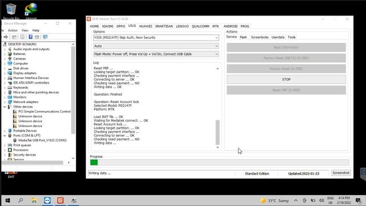The height and width of the screenshot is (206, 366).
Task: Click the STOP button
Action: (x=286, y=80)
